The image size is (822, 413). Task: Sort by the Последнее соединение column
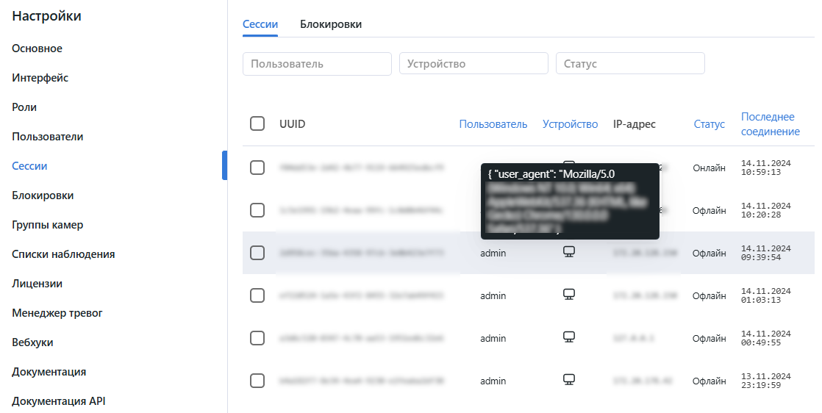coord(770,124)
